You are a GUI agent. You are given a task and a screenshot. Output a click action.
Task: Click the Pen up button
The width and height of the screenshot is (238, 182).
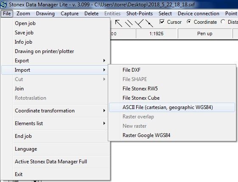205,34
